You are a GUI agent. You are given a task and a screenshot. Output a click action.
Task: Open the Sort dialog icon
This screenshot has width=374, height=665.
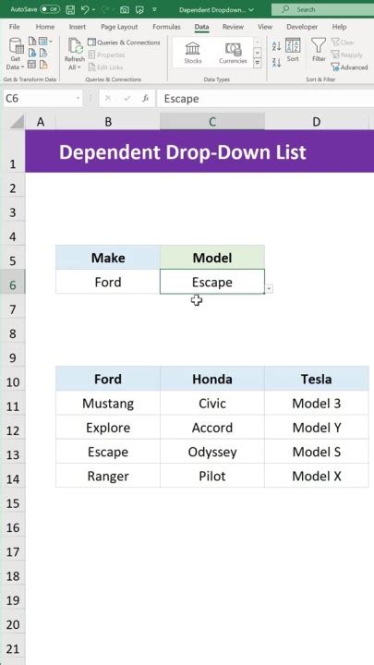[293, 50]
